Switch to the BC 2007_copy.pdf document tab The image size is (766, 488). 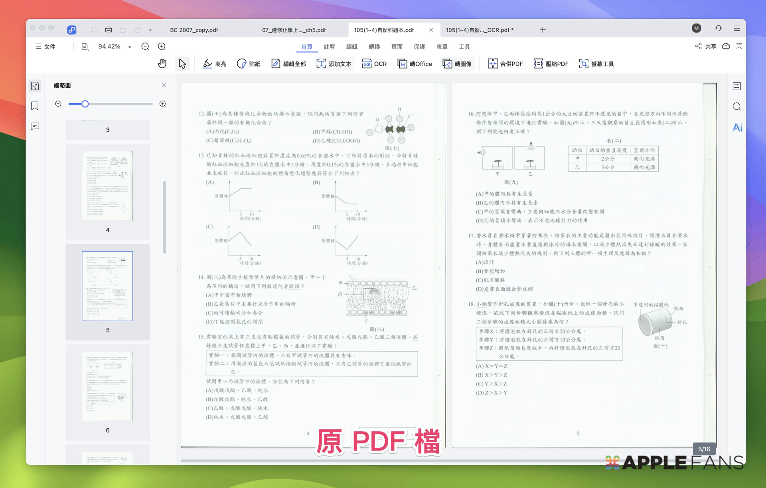pyautogui.click(x=194, y=30)
